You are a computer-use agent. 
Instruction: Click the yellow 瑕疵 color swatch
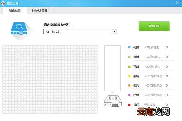point(129,76)
